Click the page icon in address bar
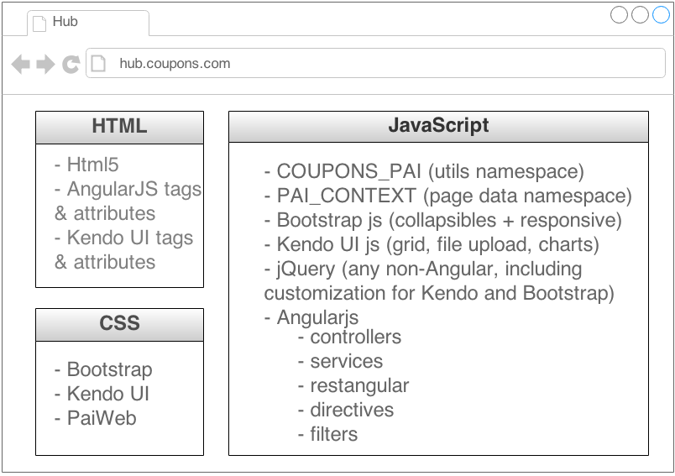 click(x=98, y=63)
